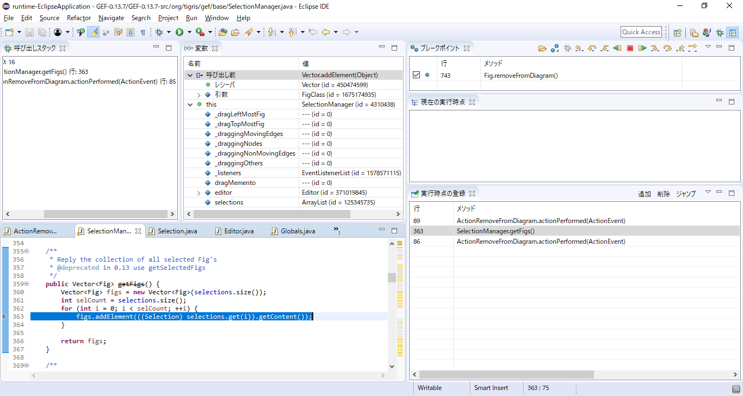Click Fig.removeFromDiagram() breakpoint method text
Viewport: 743px width, 396px height.
click(x=521, y=76)
